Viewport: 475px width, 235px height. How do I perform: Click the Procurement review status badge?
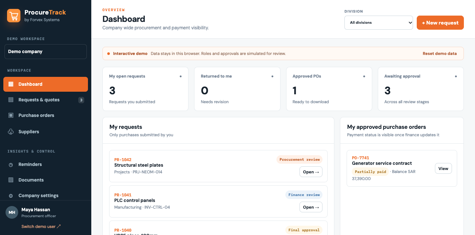tap(299, 160)
